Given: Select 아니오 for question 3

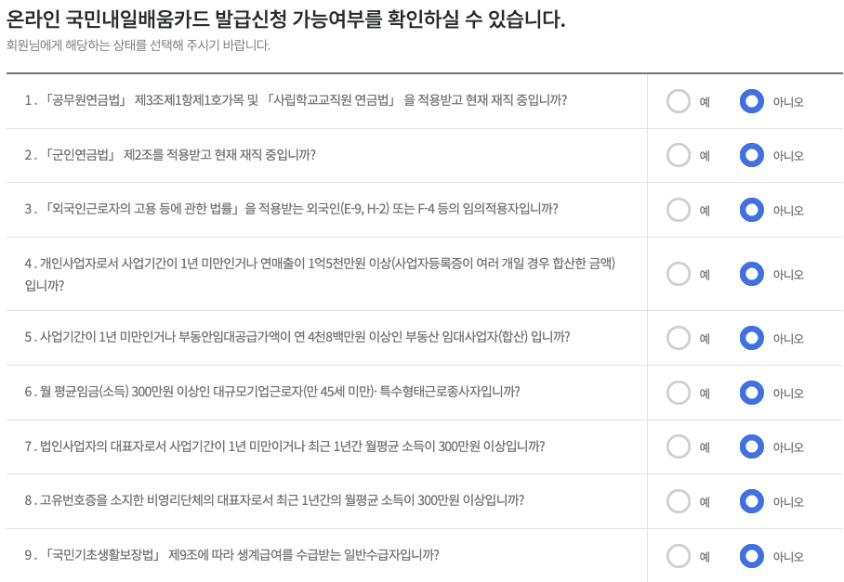Looking at the screenshot, I should pyautogui.click(x=752, y=210).
